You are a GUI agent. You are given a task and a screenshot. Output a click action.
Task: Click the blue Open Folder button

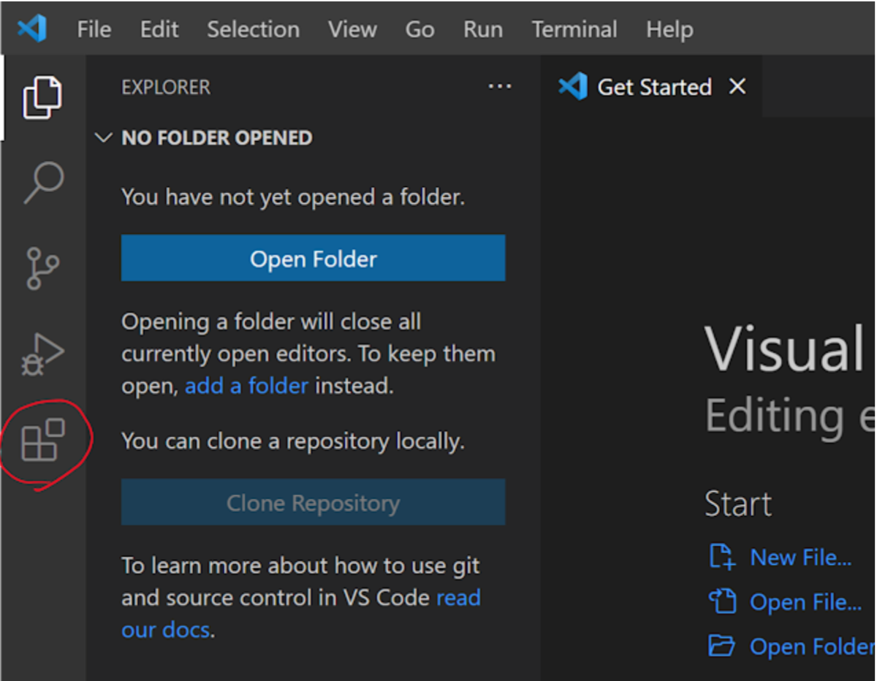313,258
